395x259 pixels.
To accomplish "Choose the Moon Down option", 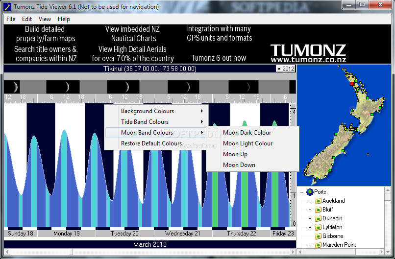I will (x=252, y=165).
